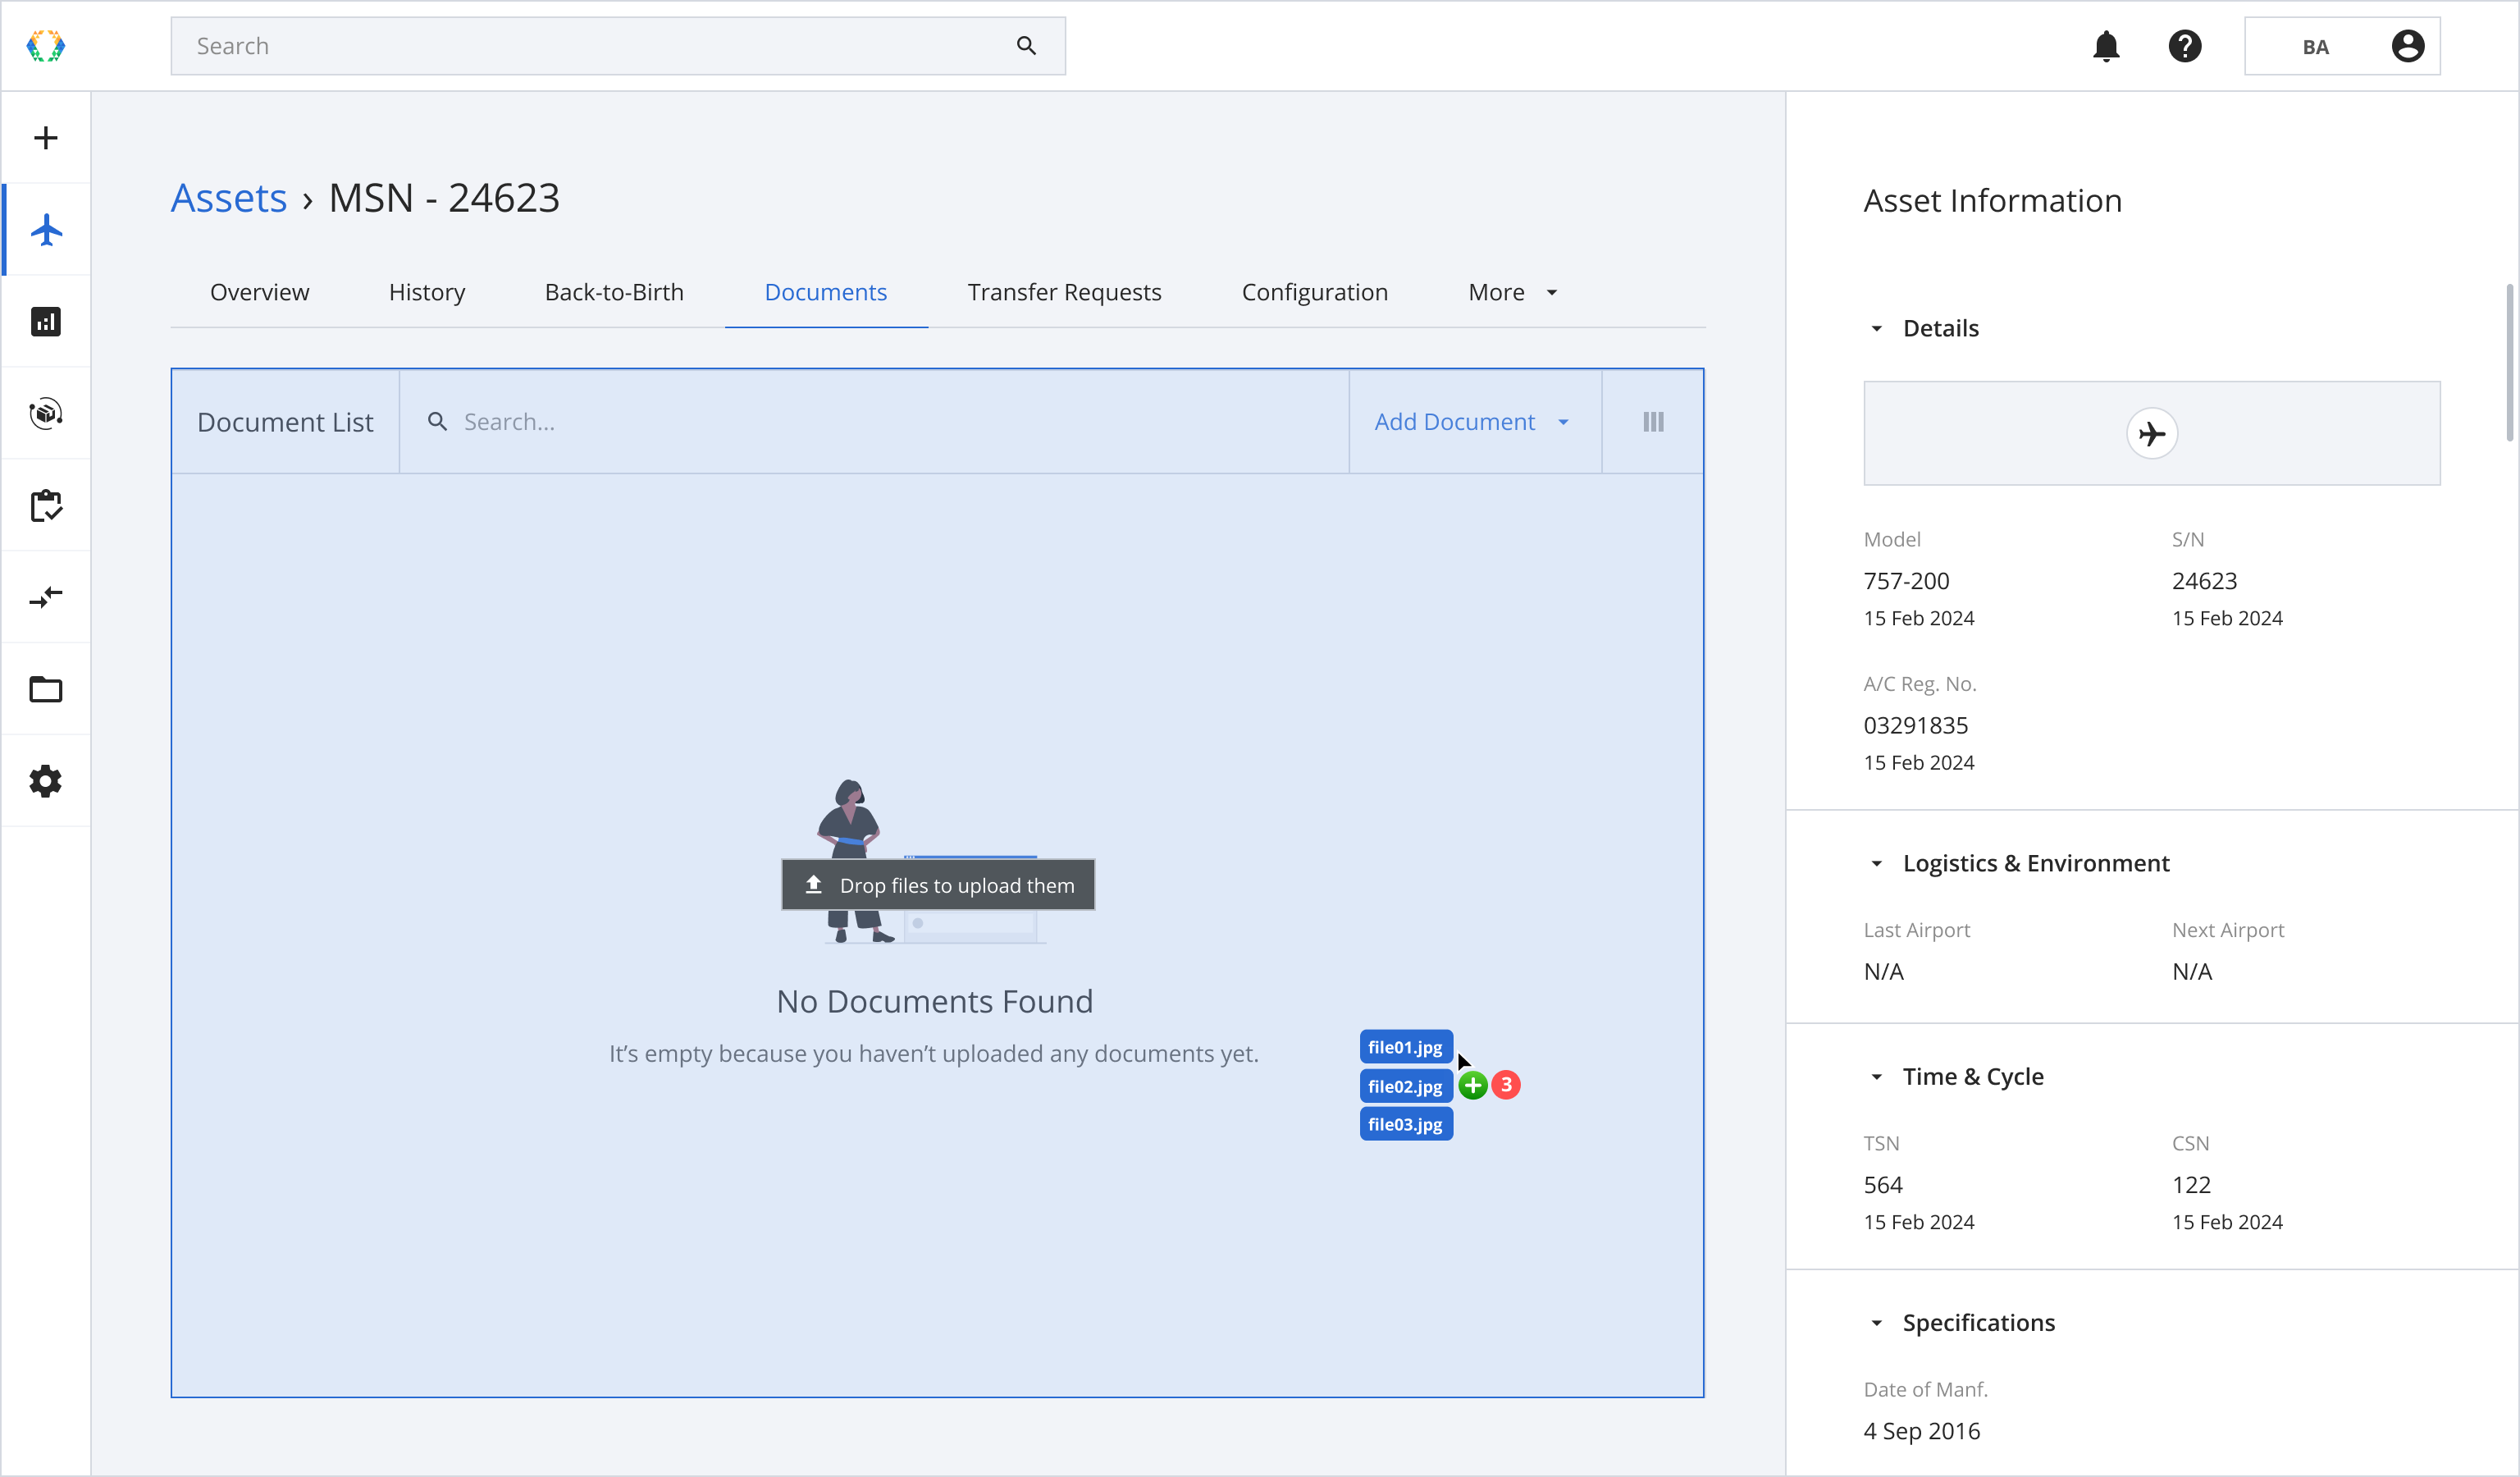
Task: Click the file01.jpg drag chip
Action: [1406, 1047]
